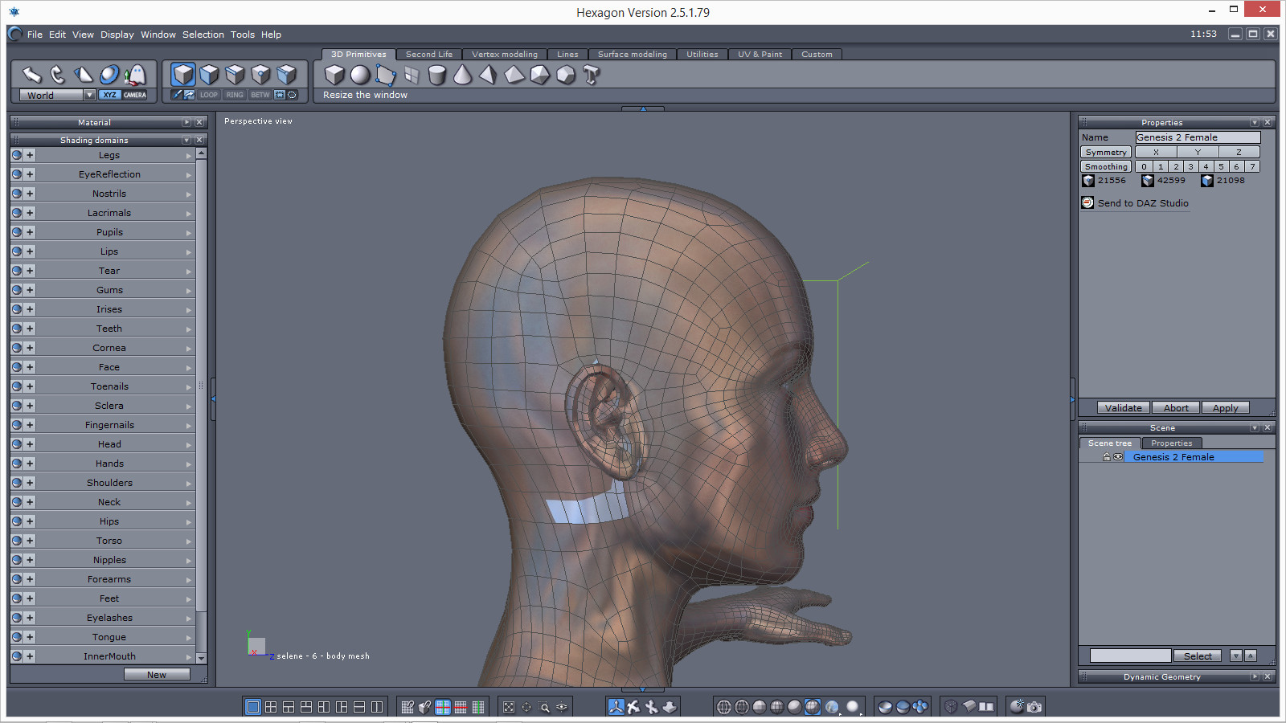Select the cylinder primitive tool
Viewport: 1286px width, 723px height.
pos(436,76)
